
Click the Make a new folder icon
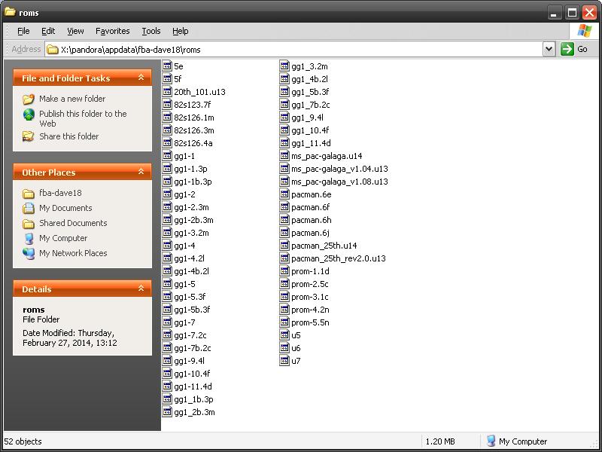29,99
